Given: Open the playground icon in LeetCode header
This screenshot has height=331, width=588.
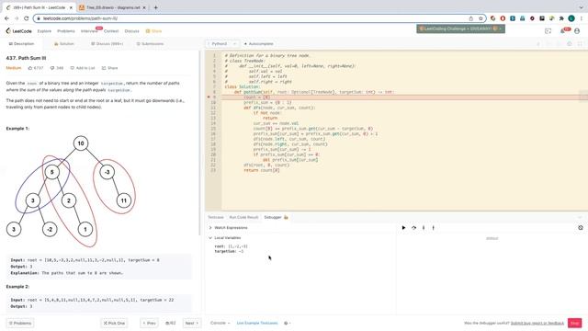Looking at the screenshot, I should coord(548,31).
